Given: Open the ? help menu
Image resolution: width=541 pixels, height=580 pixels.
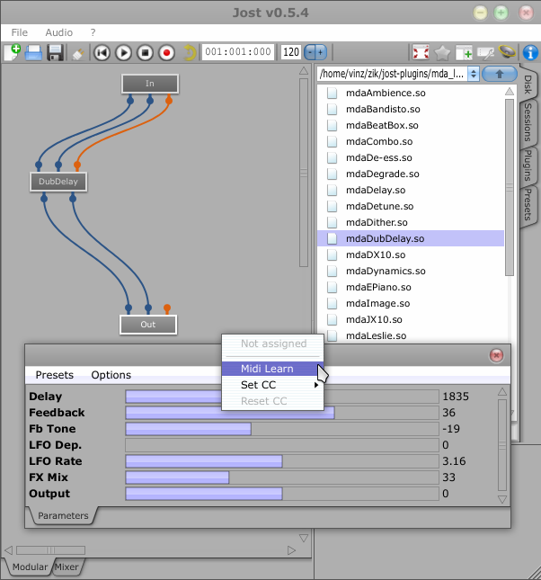Looking at the screenshot, I should (x=93, y=32).
